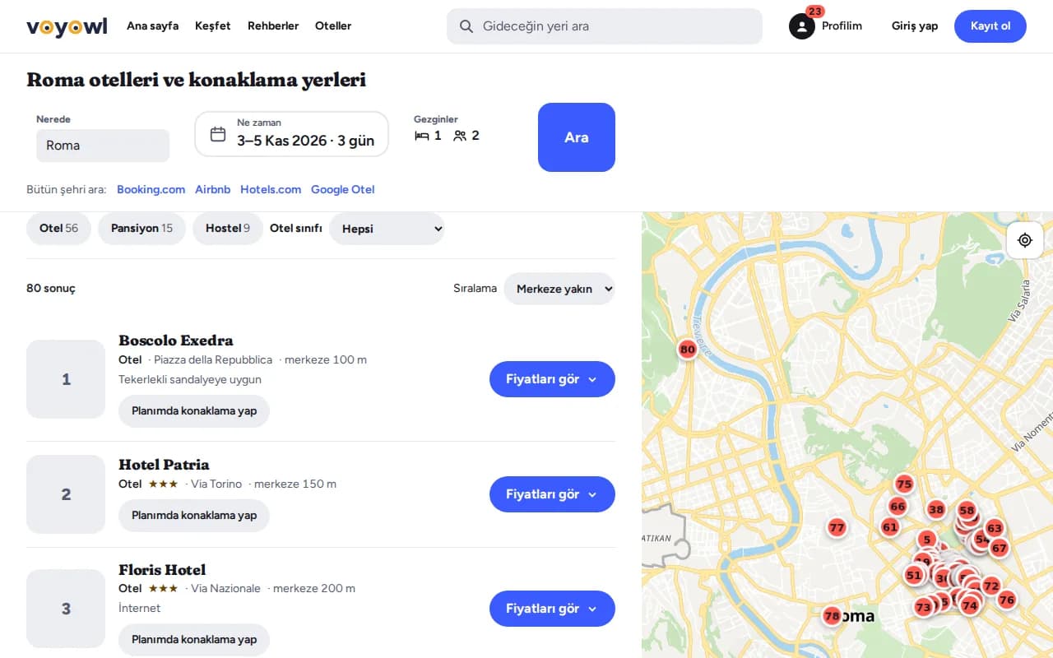Click the Roma destination input field
1053x658 pixels.
pyautogui.click(x=103, y=146)
